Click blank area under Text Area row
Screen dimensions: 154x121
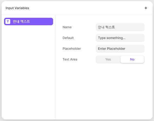click(x=104, y=91)
